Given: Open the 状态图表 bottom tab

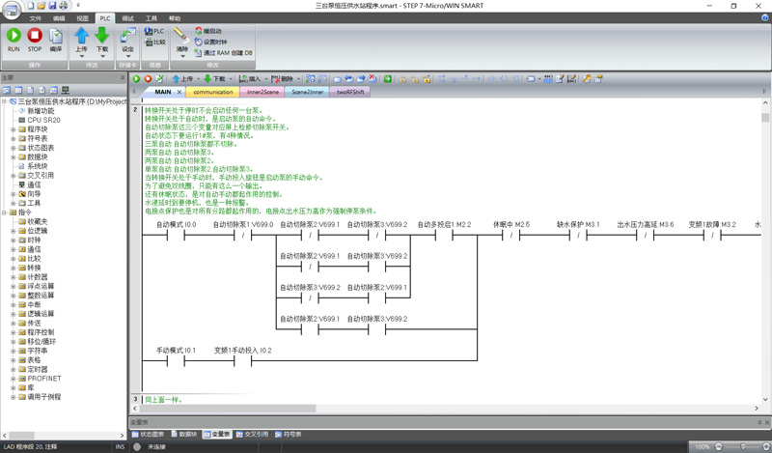Looking at the screenshot, I should click(149, 435).
